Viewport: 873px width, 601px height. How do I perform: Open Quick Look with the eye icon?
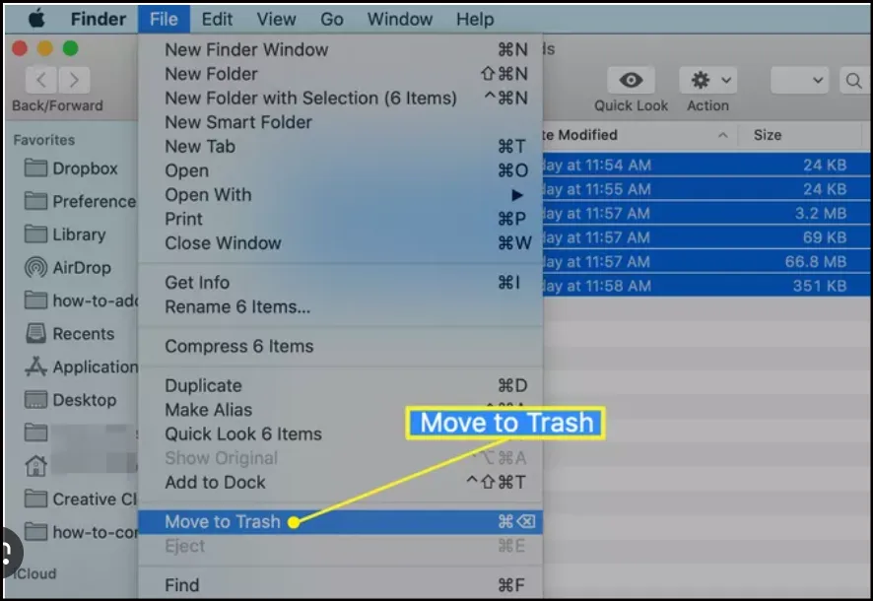click(630, 81)
